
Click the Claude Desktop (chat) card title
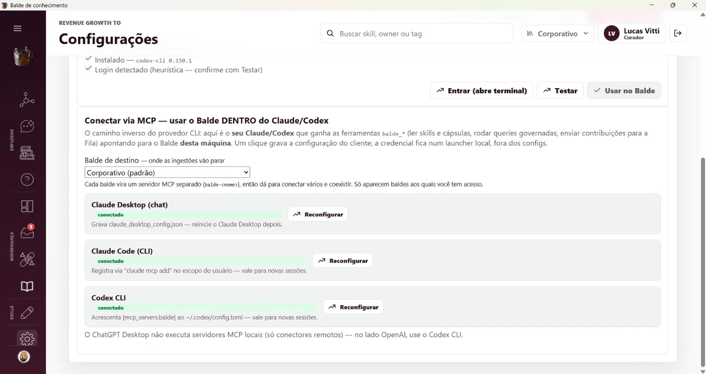[x=130, y=205]
